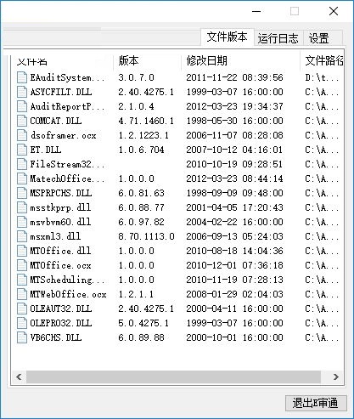Image resolution: width=354 pixels, height=419 pixels.
Task: Click version 5.0.4275.1 cell
Action: tap(143, 323)
